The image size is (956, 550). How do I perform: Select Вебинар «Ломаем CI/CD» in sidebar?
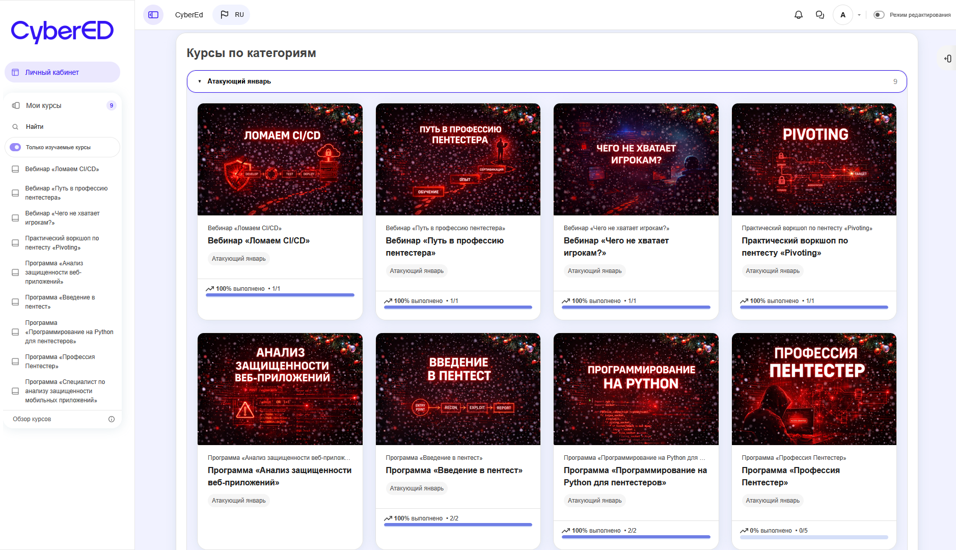point(62,169)
